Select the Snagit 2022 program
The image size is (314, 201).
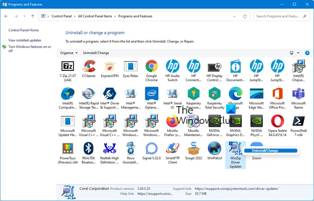point(193,151)
